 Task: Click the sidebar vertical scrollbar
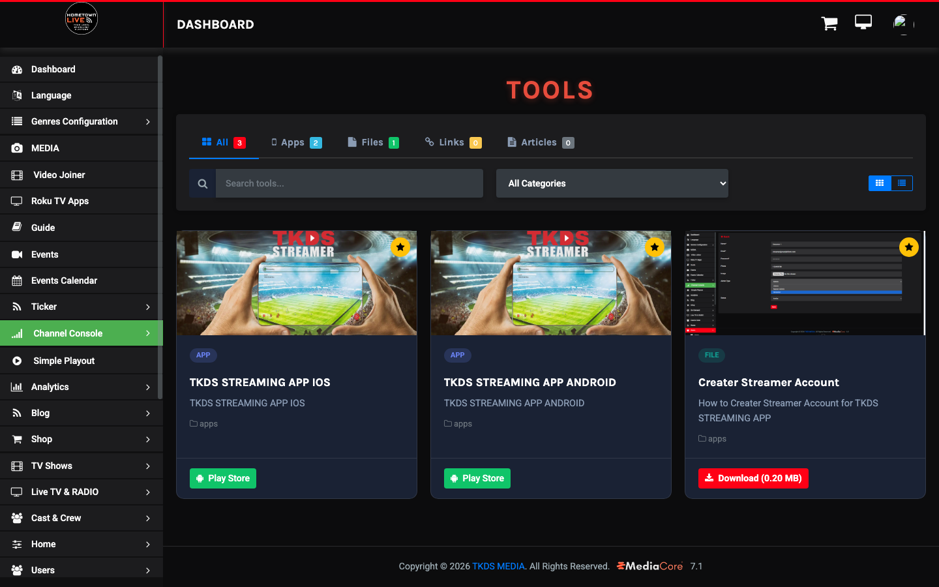[x=160, y=227]
